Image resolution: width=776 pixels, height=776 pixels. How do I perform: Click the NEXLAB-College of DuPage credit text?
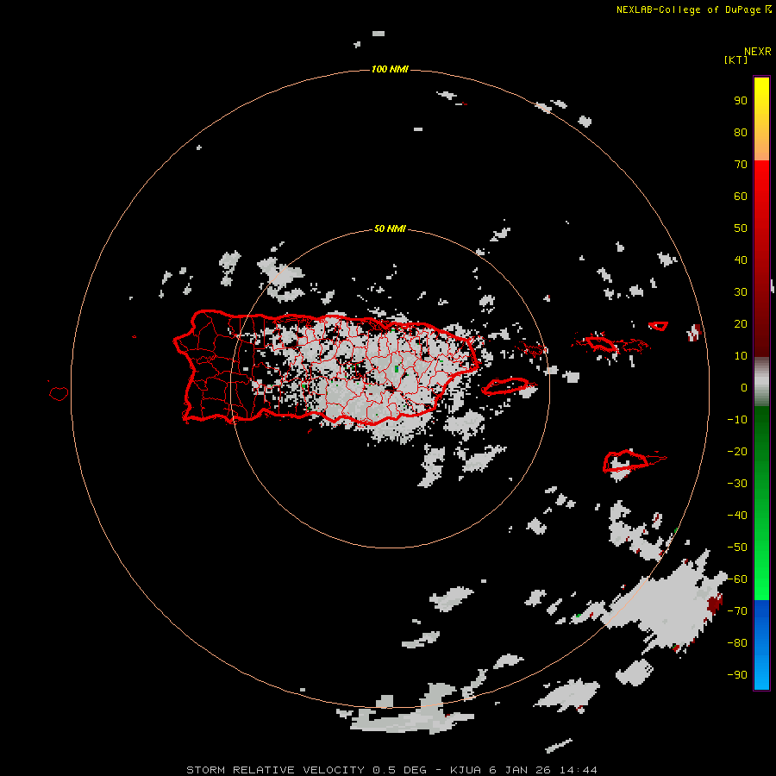point(688,9)
